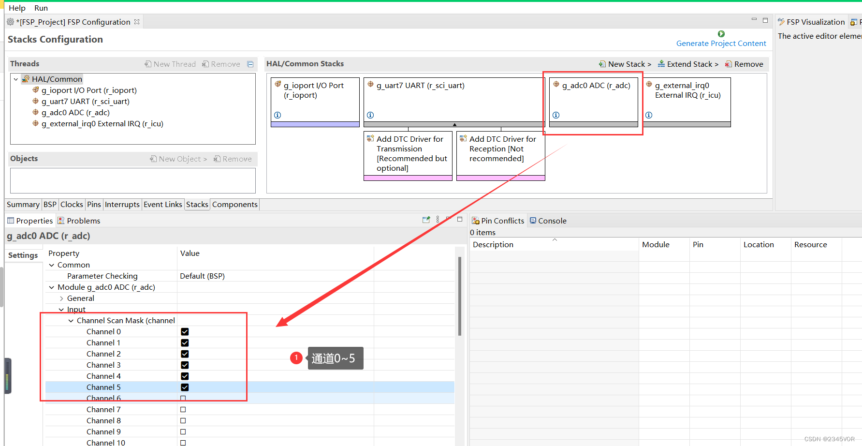
Task: Open info for g_adc0 ADC stack
Action: pos(556,115)
